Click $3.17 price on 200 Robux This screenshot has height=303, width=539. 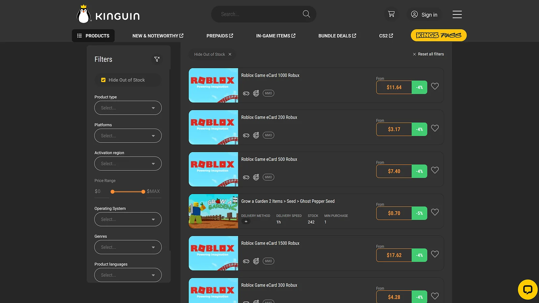point(394,129)
